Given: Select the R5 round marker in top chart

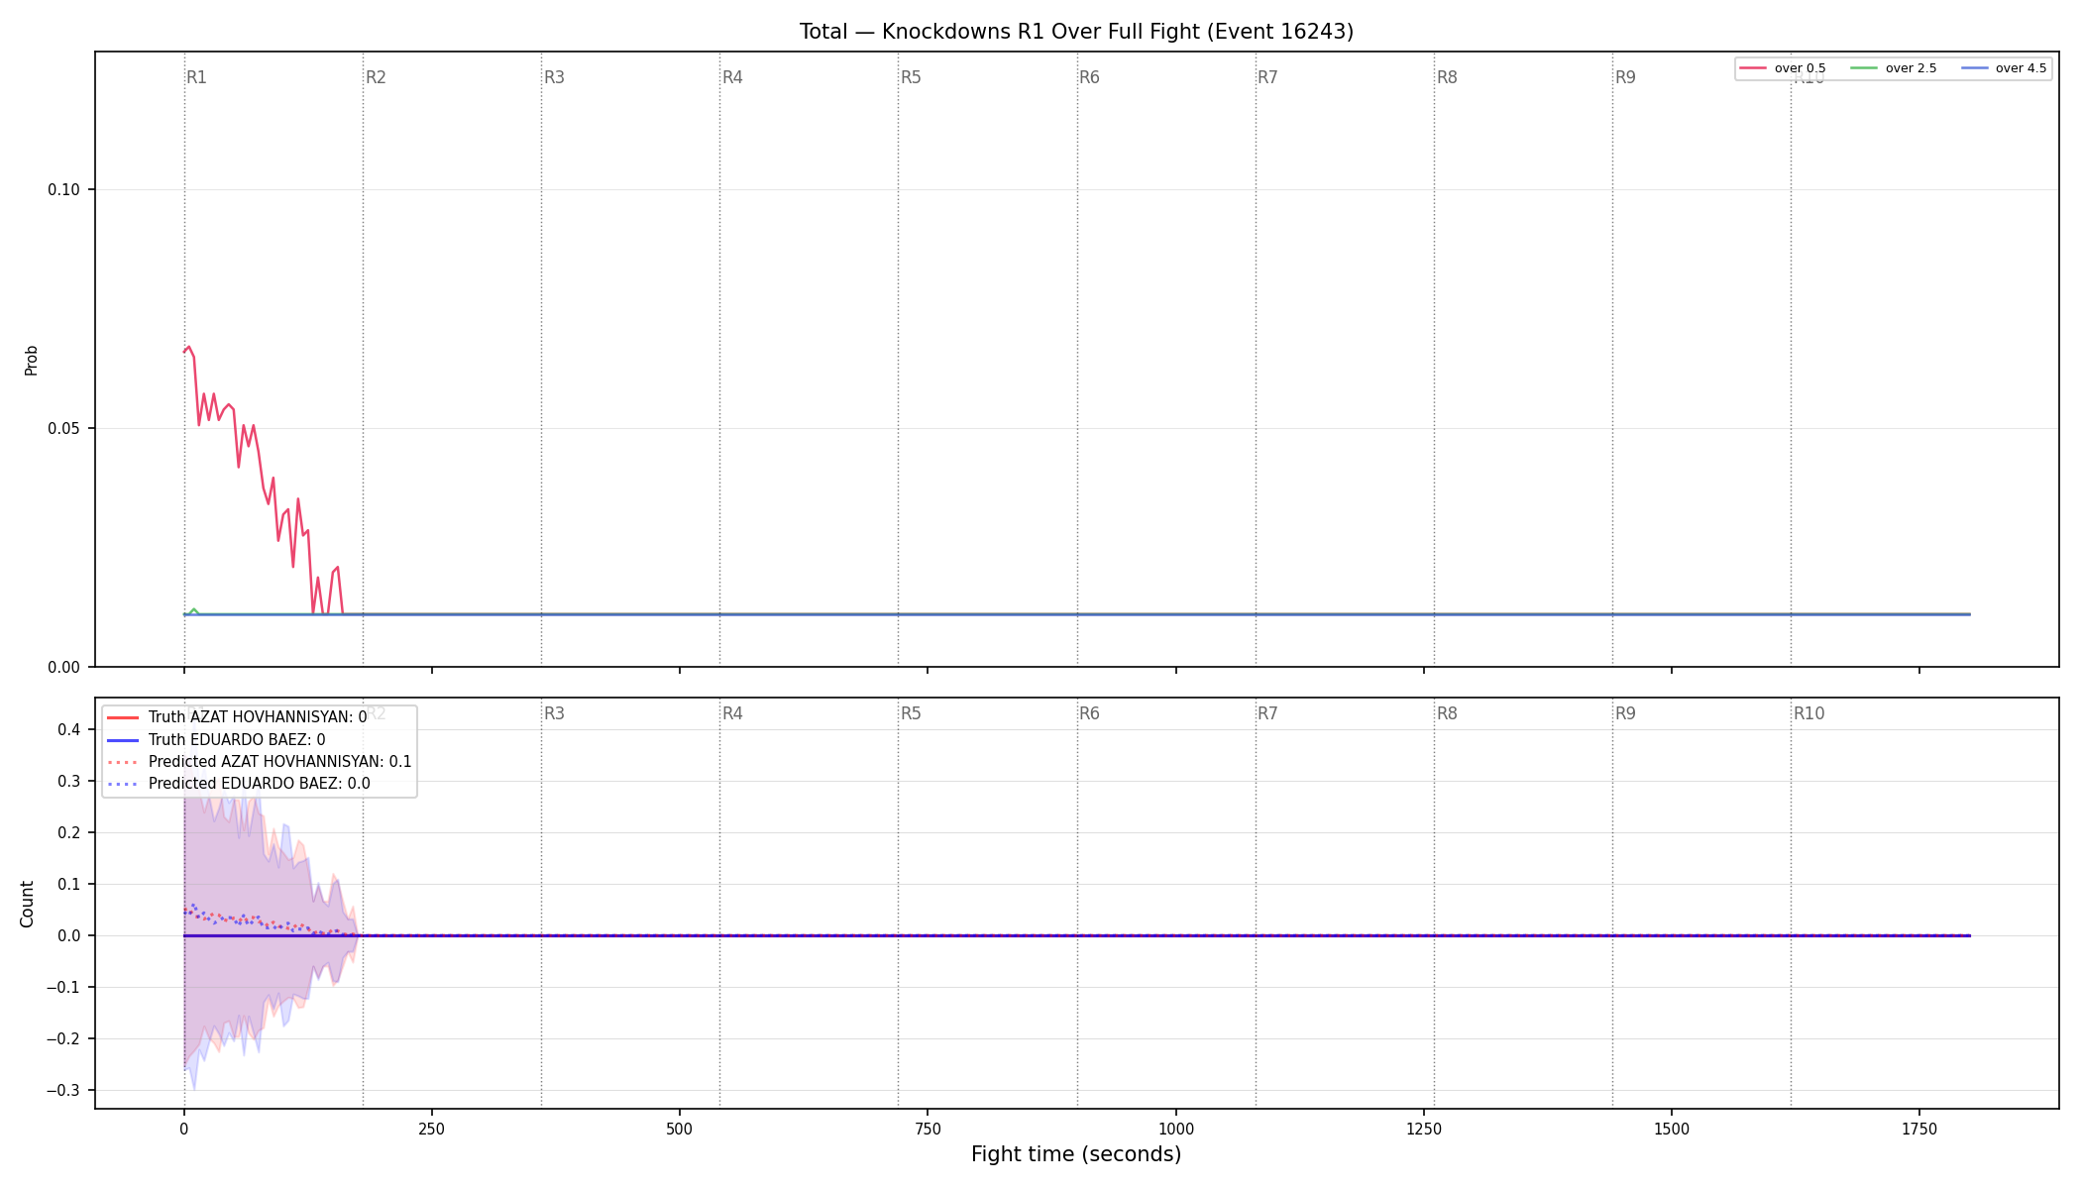Looking at the screenshot, I should coord(911,77).
